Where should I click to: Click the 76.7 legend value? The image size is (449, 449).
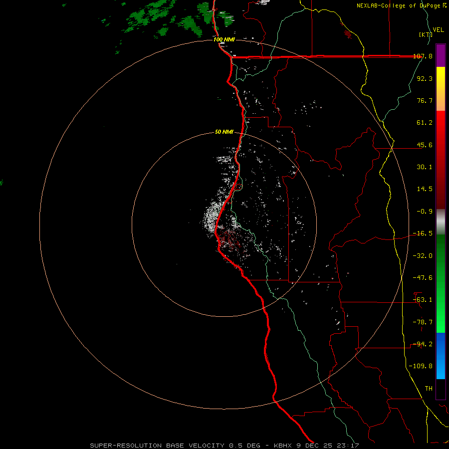(x=425, y=100)
